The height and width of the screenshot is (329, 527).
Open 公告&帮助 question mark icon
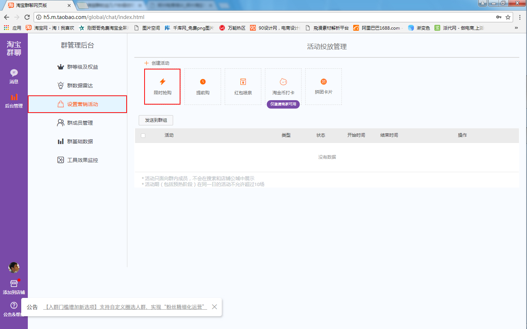(14, 305)
